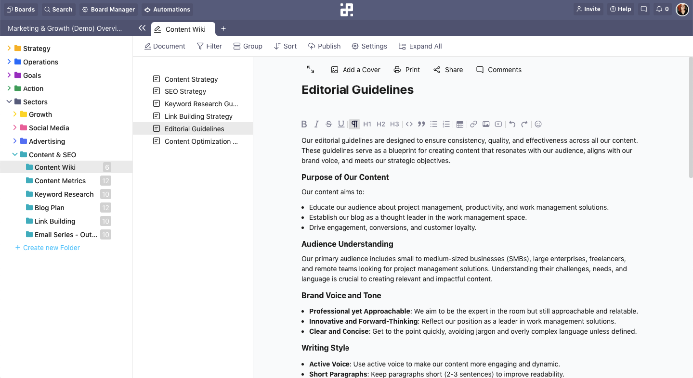The image size is (693, 378).
Task: Insert a hyperlink via link icon
Action: [473, 124]
